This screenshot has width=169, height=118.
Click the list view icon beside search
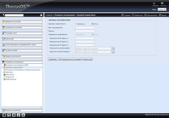(x=41, y=15)
